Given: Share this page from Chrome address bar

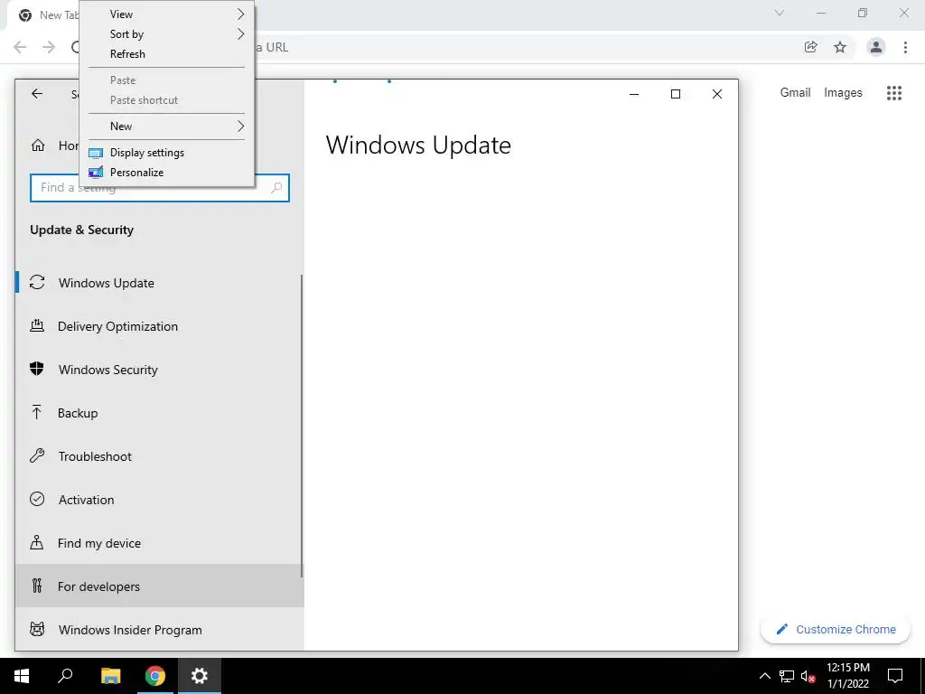Looking at the screenshot, I should click(x=811, y=47).
